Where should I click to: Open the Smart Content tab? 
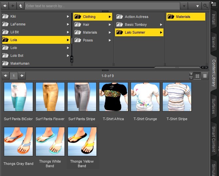[x=214, y=139]
